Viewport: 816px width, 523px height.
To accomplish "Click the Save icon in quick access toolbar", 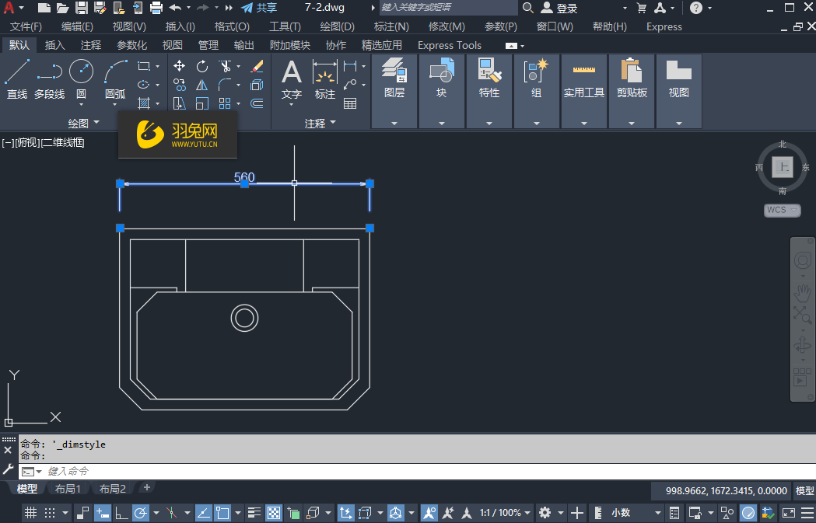I will tap(81, 8).
